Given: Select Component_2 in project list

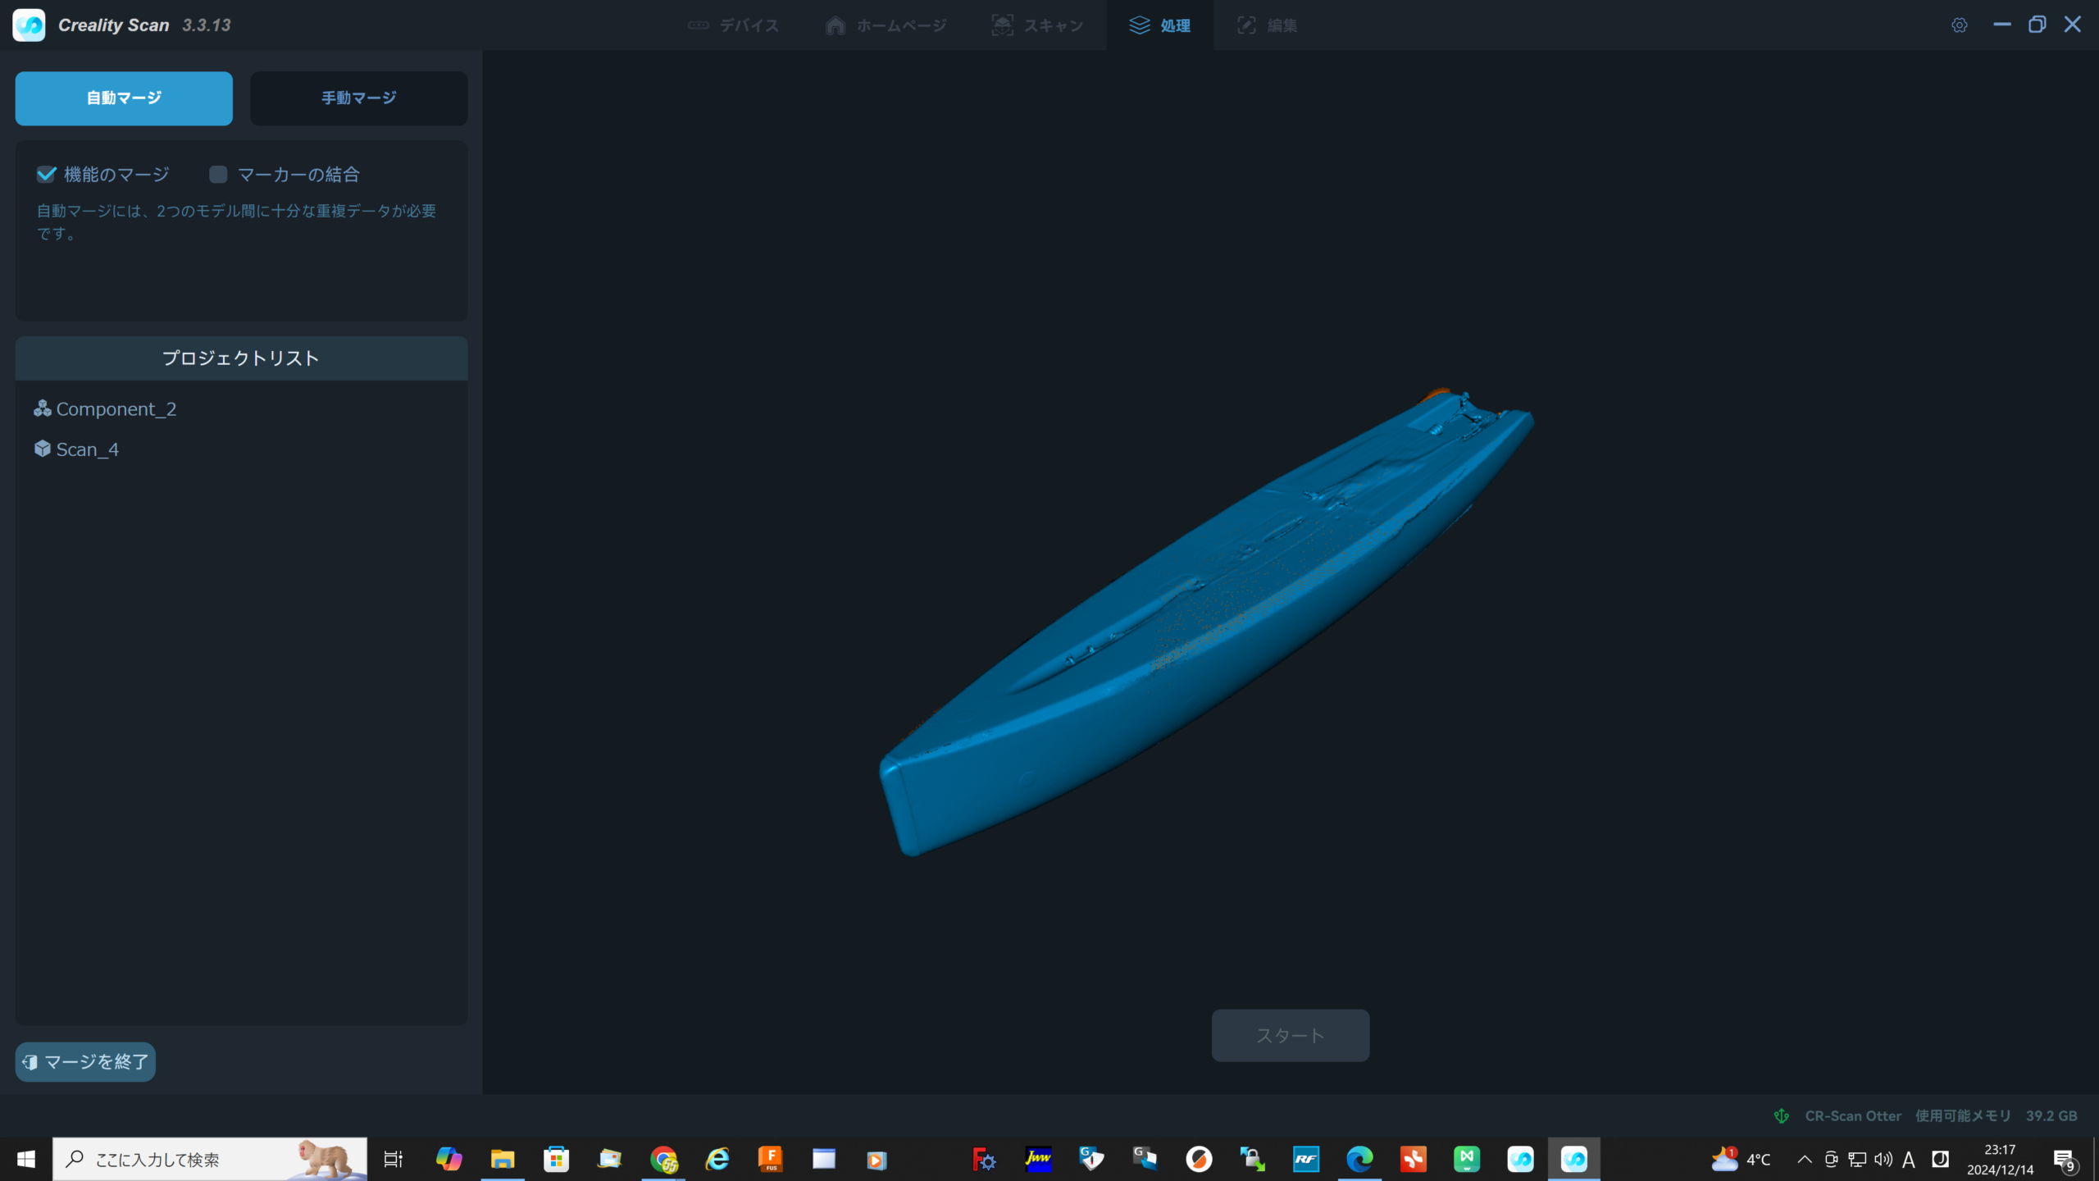Looking at the screenshot, I should (x=116, y=408).
